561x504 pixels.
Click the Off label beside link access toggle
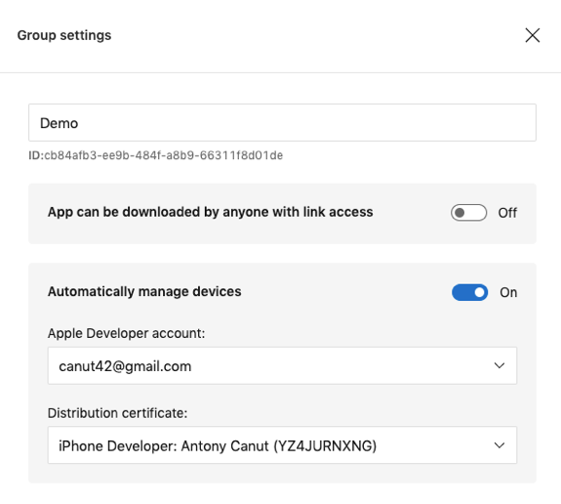tap(507, 213)
